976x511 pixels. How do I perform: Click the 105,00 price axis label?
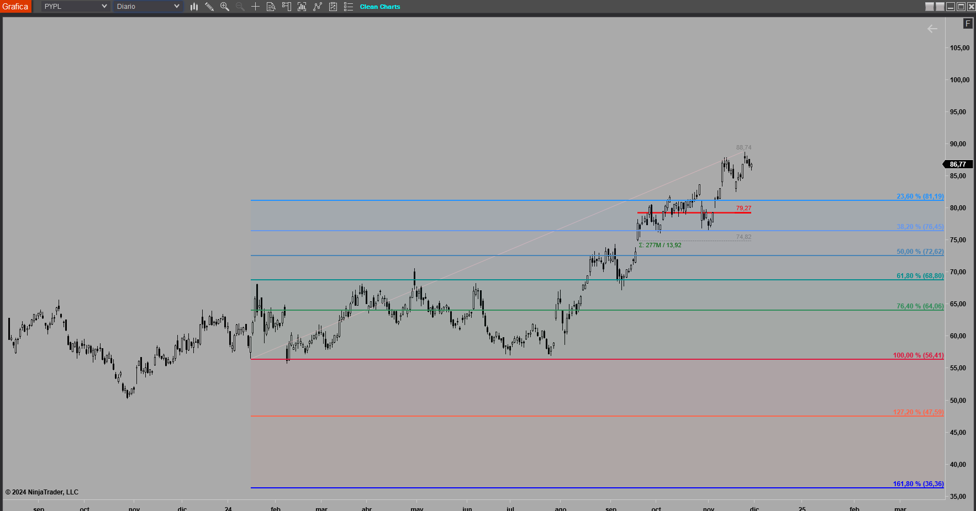[959, 48]
